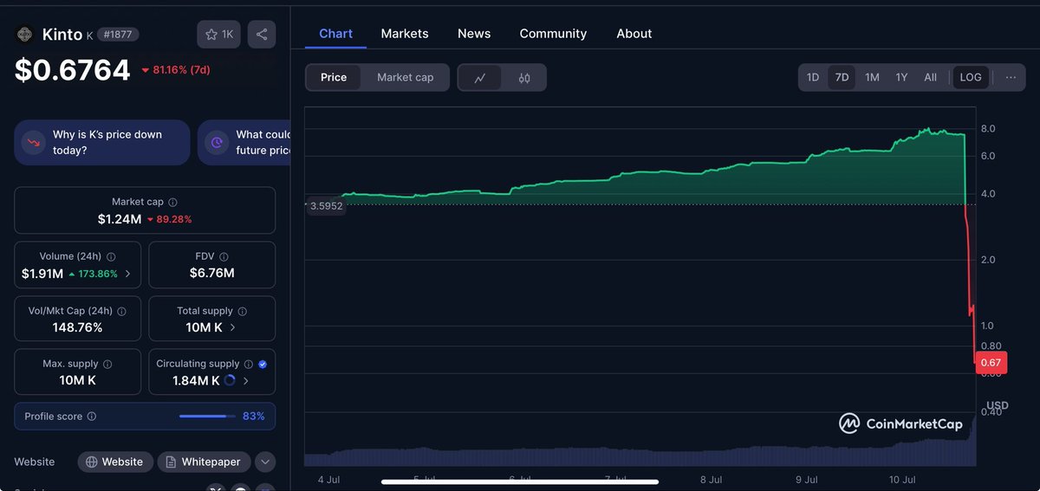The image size is (1040, 491).
Task: Click the star watchlist button showing 1K
Action: (218, 35)
